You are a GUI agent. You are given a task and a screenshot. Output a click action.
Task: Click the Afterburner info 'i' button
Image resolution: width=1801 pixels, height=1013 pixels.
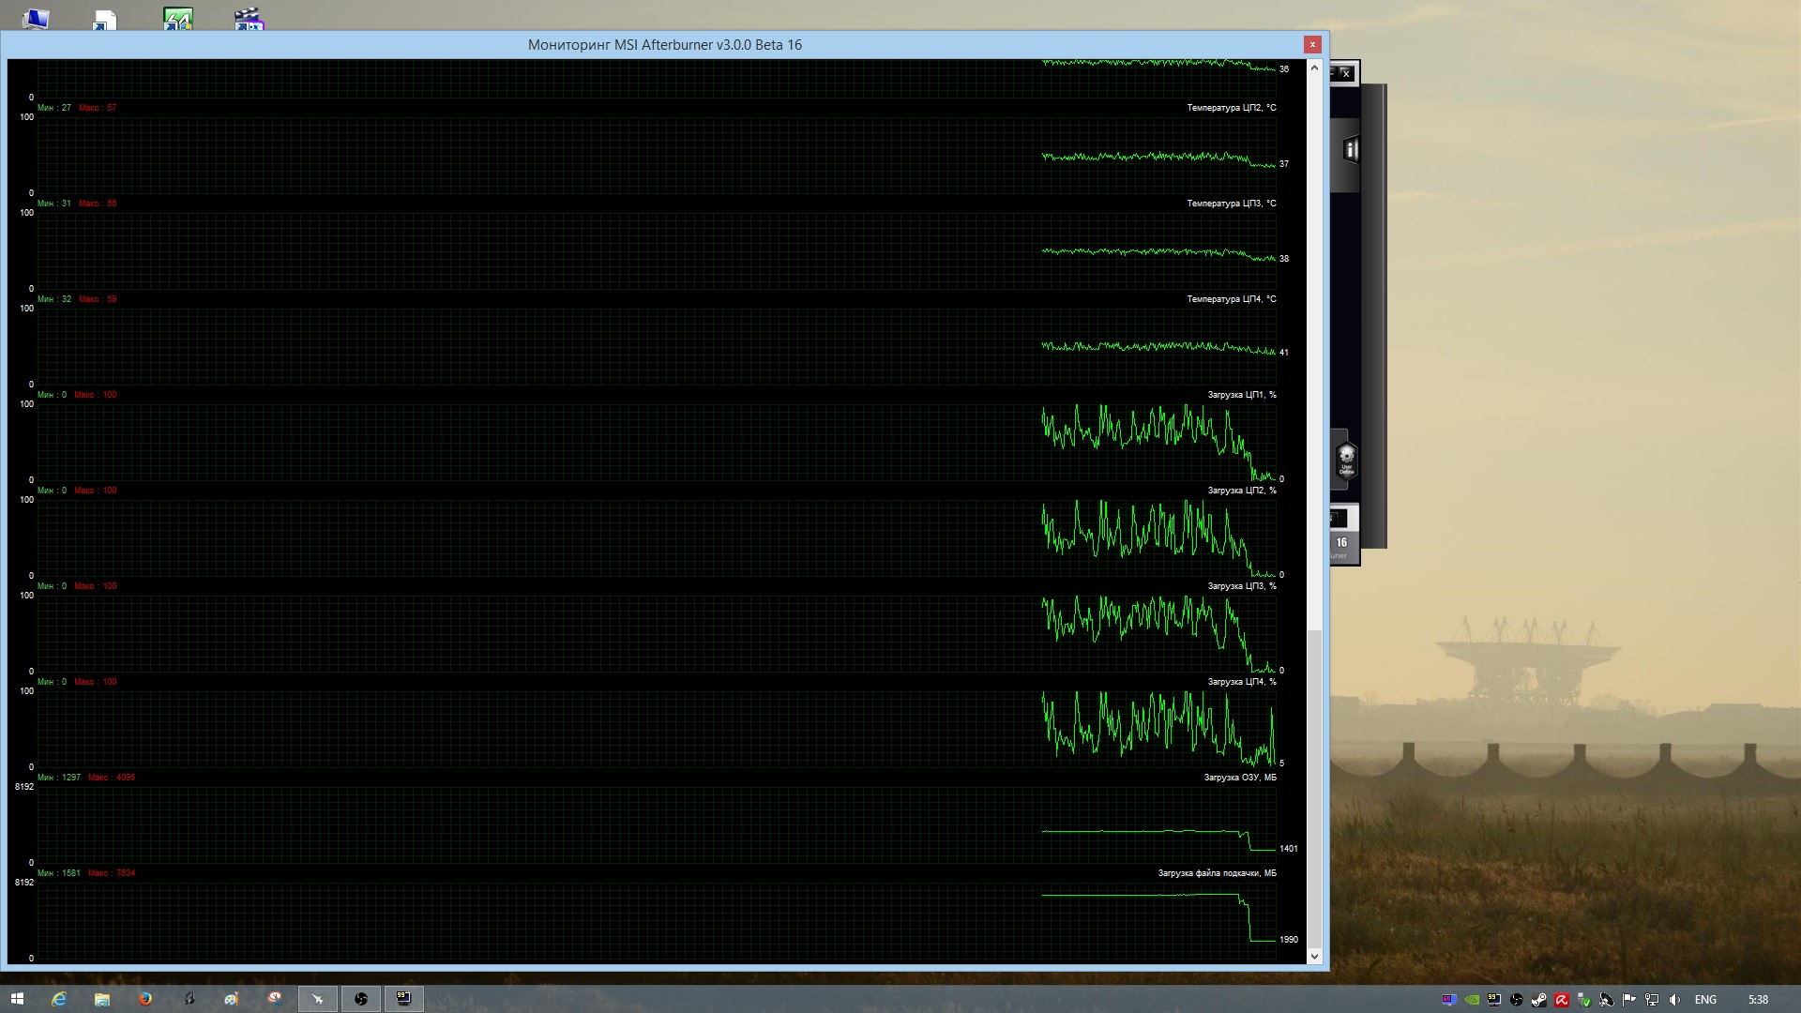1351,149
